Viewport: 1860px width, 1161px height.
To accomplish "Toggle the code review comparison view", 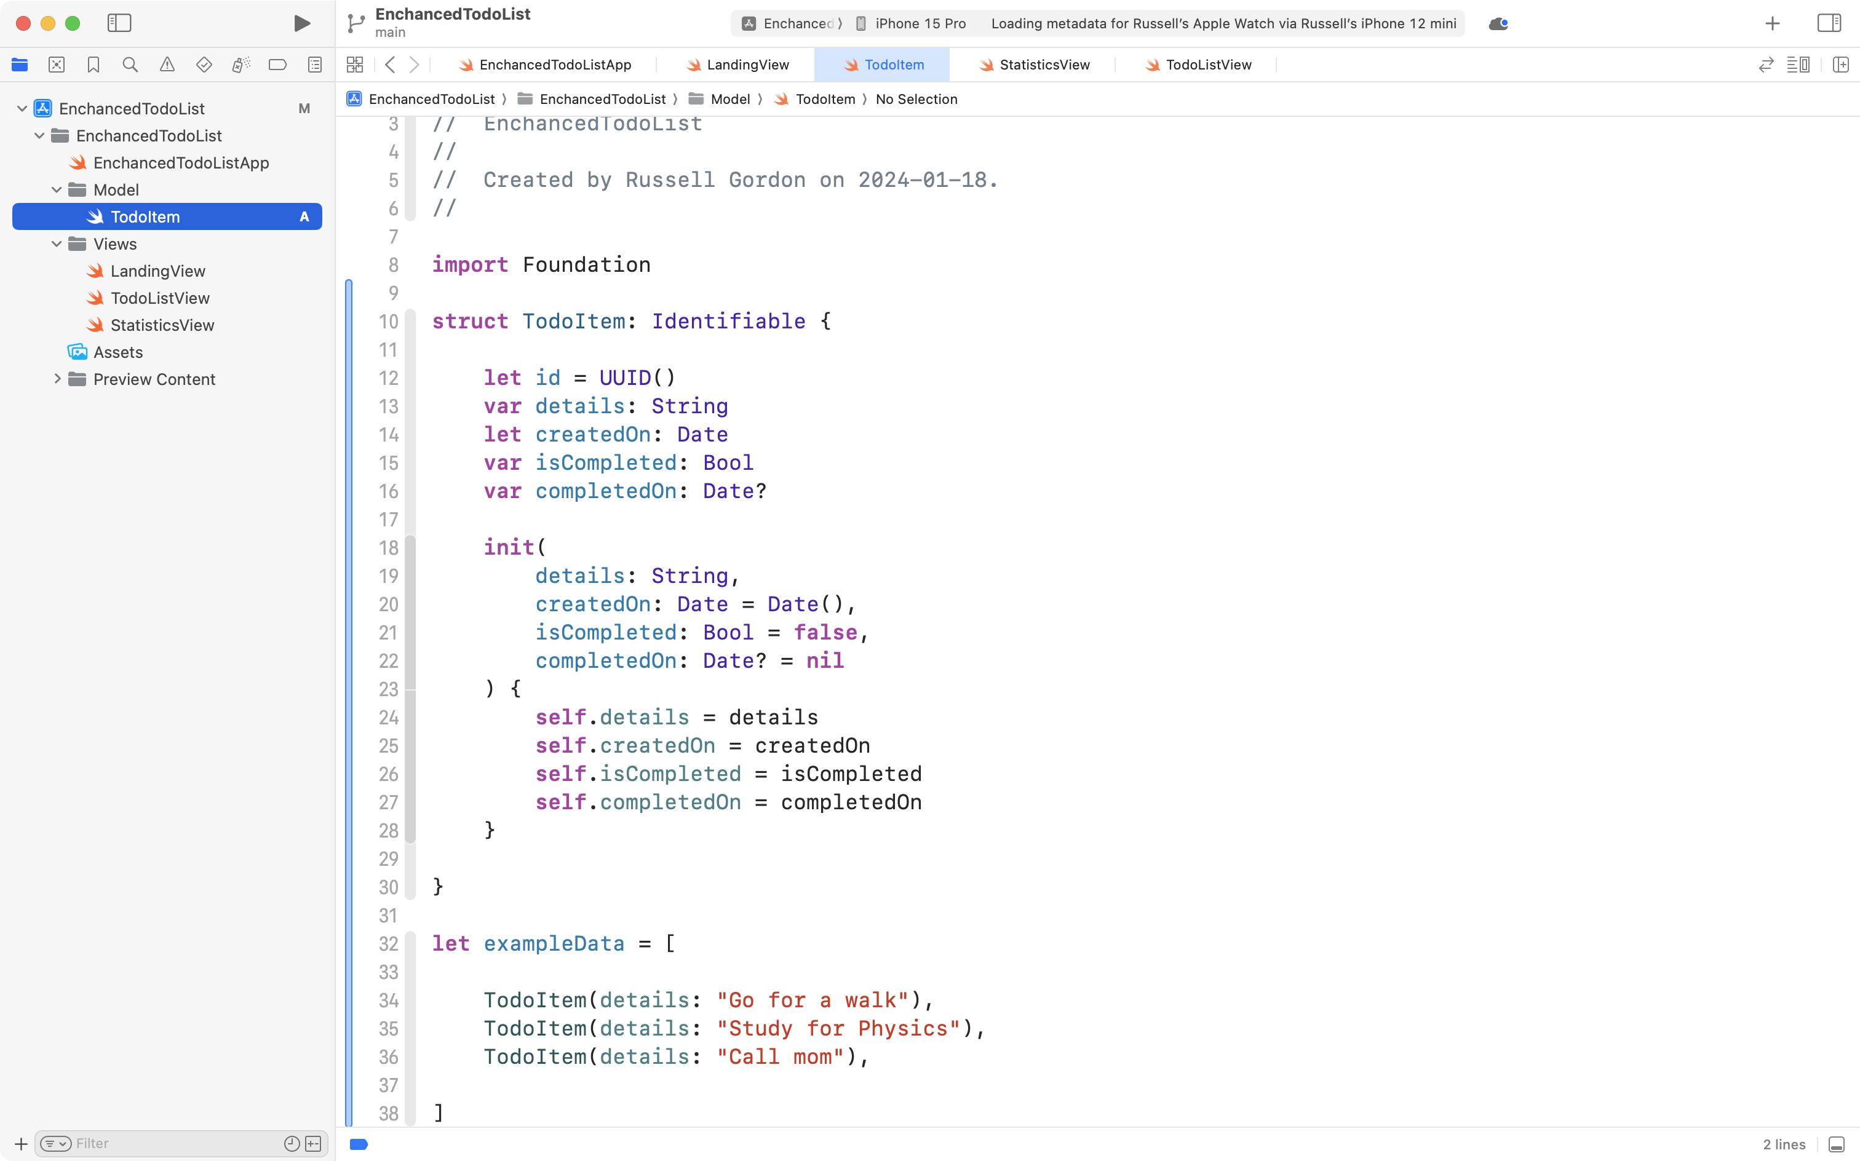I will [1767, 65].
